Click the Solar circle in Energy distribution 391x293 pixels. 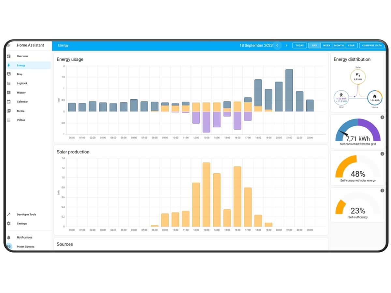pos(358,77)
